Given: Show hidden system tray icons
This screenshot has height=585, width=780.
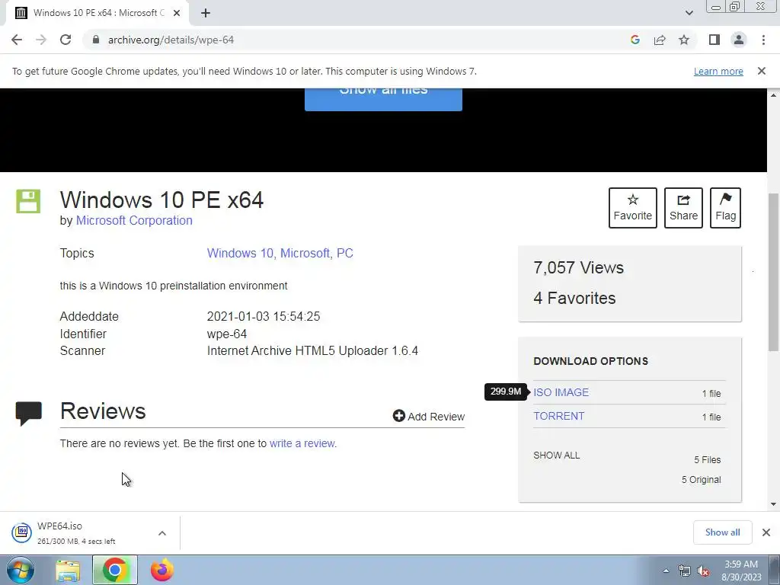Looking at the screenshot, I should tap(666, 571).
